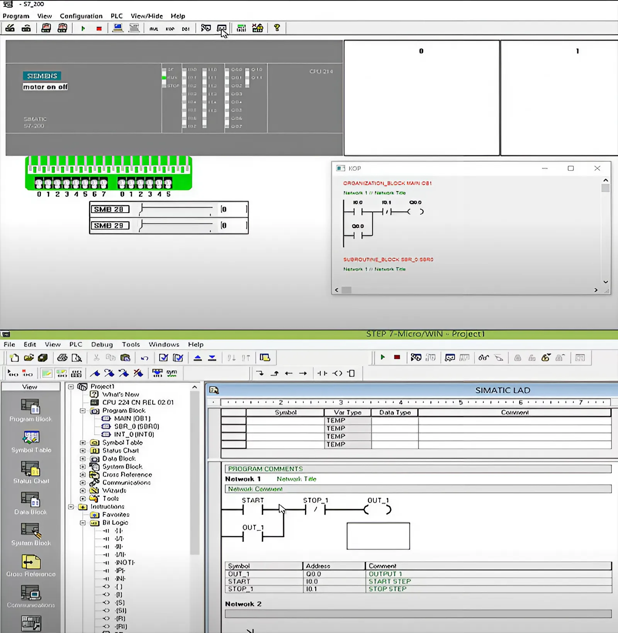Expand the Symbol Table tree node
This screenshot has width=618, height=633.
tap(83, 443)
